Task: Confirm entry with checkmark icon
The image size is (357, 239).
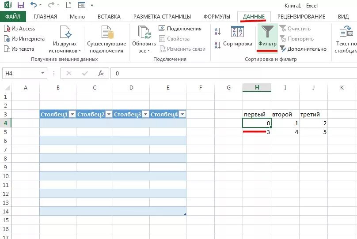Action: click(85, 73)
